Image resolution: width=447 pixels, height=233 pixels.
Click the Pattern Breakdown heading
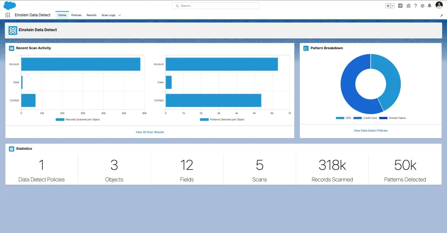pyautogui.click(x=327, y=48)
